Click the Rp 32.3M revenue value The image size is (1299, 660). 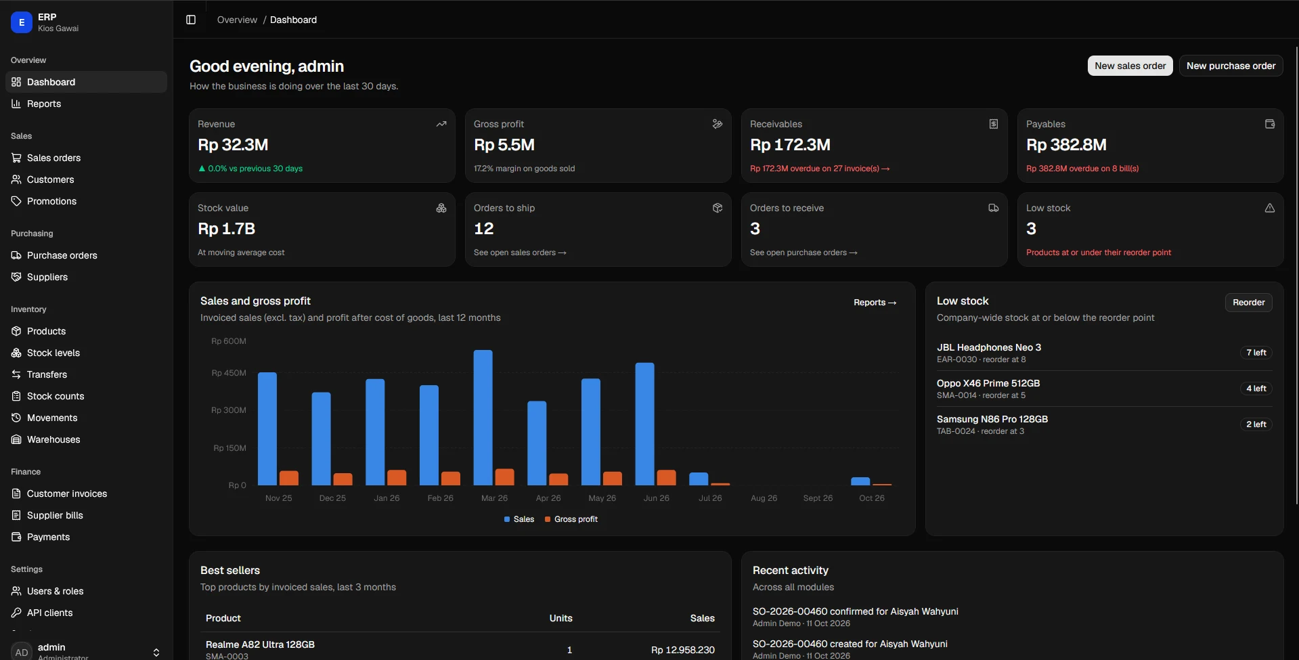233,145
